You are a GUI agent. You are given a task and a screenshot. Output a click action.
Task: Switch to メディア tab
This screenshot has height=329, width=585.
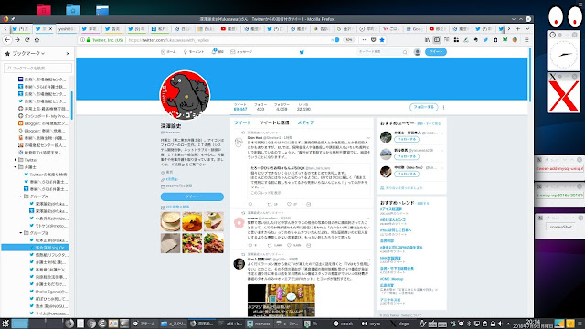coord(305,122)
